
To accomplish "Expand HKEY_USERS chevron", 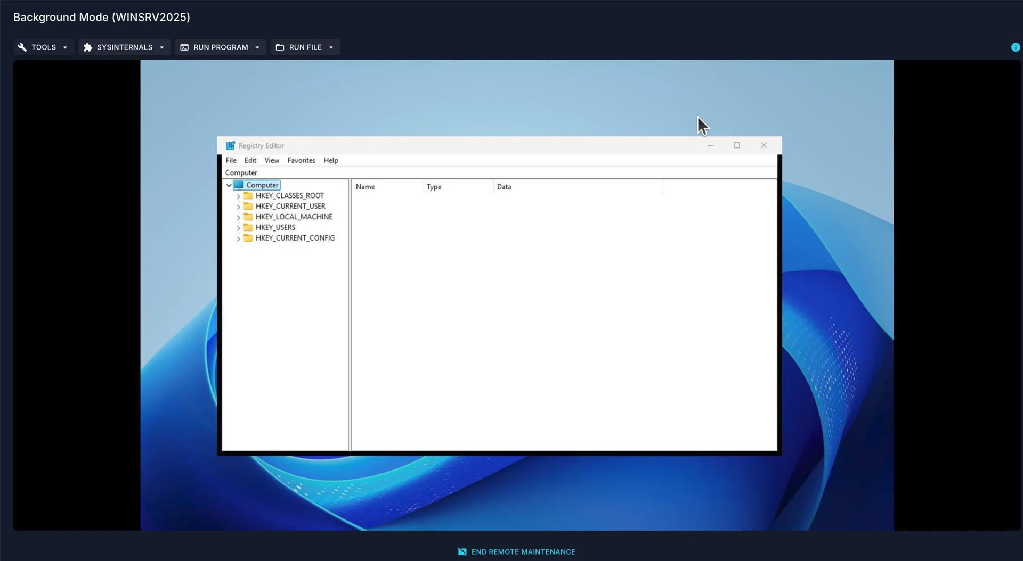I will coord(238,228).
